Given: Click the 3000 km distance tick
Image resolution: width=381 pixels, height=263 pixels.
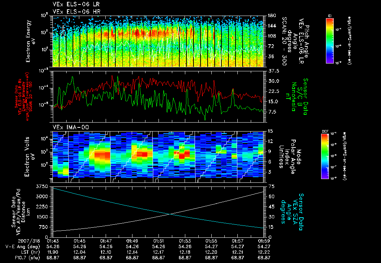Looking at the screenshot, I should pos(42,197).
